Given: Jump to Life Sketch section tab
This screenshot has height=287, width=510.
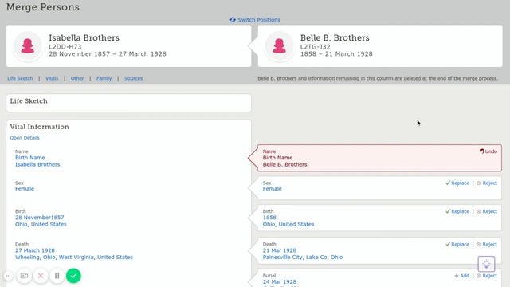Looking at the screenshot, I should click(20, 78).
